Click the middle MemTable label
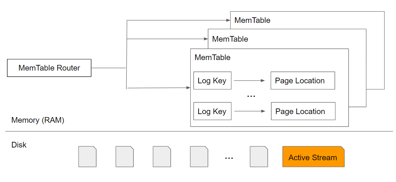The width and height of the screenshot is (396, 182). pyautogui.click(x=230, y=39)
